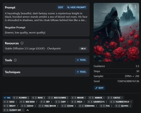Open options menu for the RED FLOWER tag

[x=68, y=98]
